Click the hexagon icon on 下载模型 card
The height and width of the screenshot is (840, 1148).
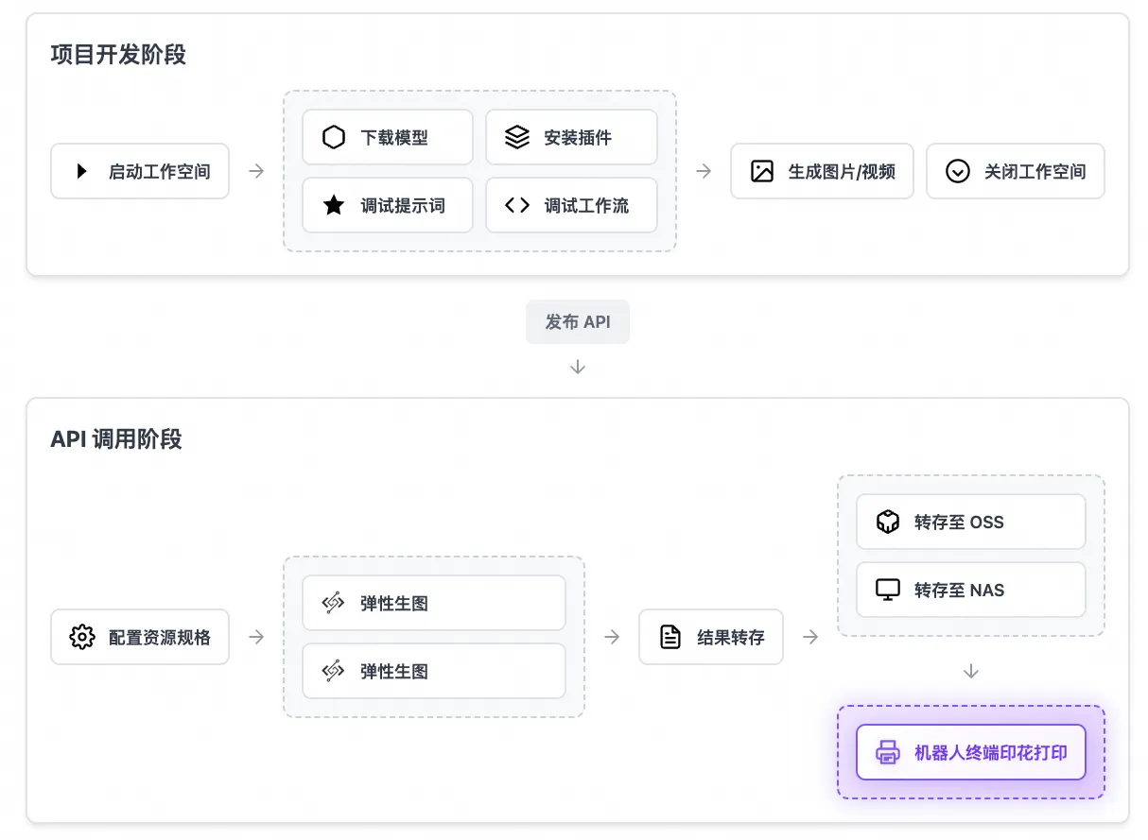coord(333,136)
